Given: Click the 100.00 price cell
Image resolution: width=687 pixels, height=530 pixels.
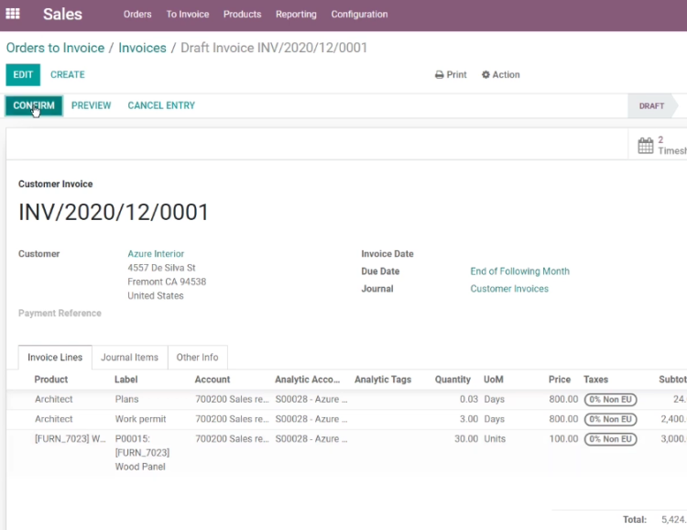Looking at the screenshot, I should tap(563, 438).
